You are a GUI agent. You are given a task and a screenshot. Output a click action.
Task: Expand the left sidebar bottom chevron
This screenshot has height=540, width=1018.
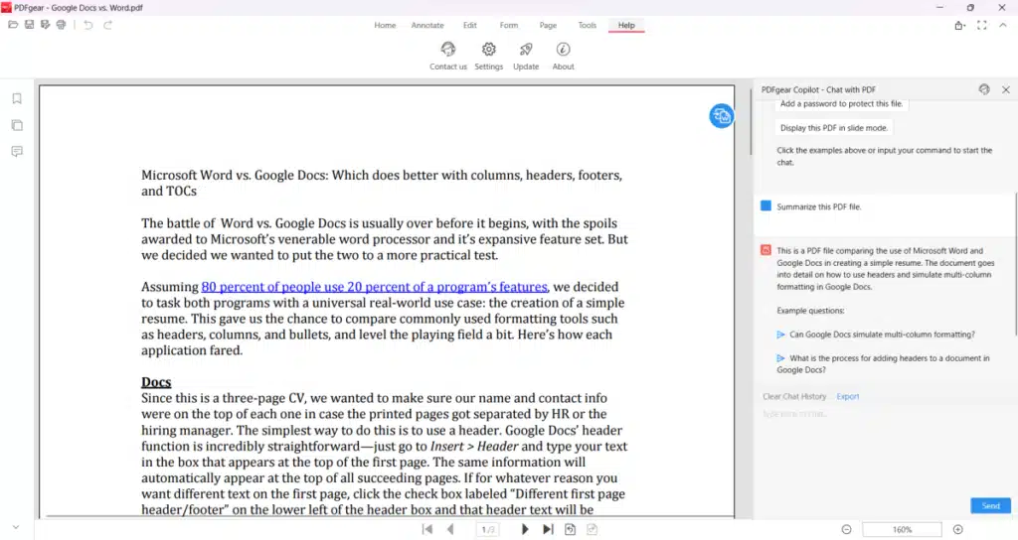click(x=16, y=528)
